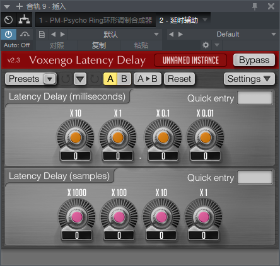The height and width of the screenshot is (266, 280).
Task: Open the Settings menu
Action: click(249, 79)
